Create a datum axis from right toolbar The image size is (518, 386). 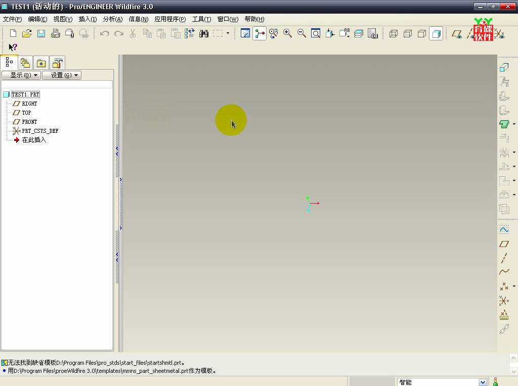pyautogui.click(x=504, y=258)
